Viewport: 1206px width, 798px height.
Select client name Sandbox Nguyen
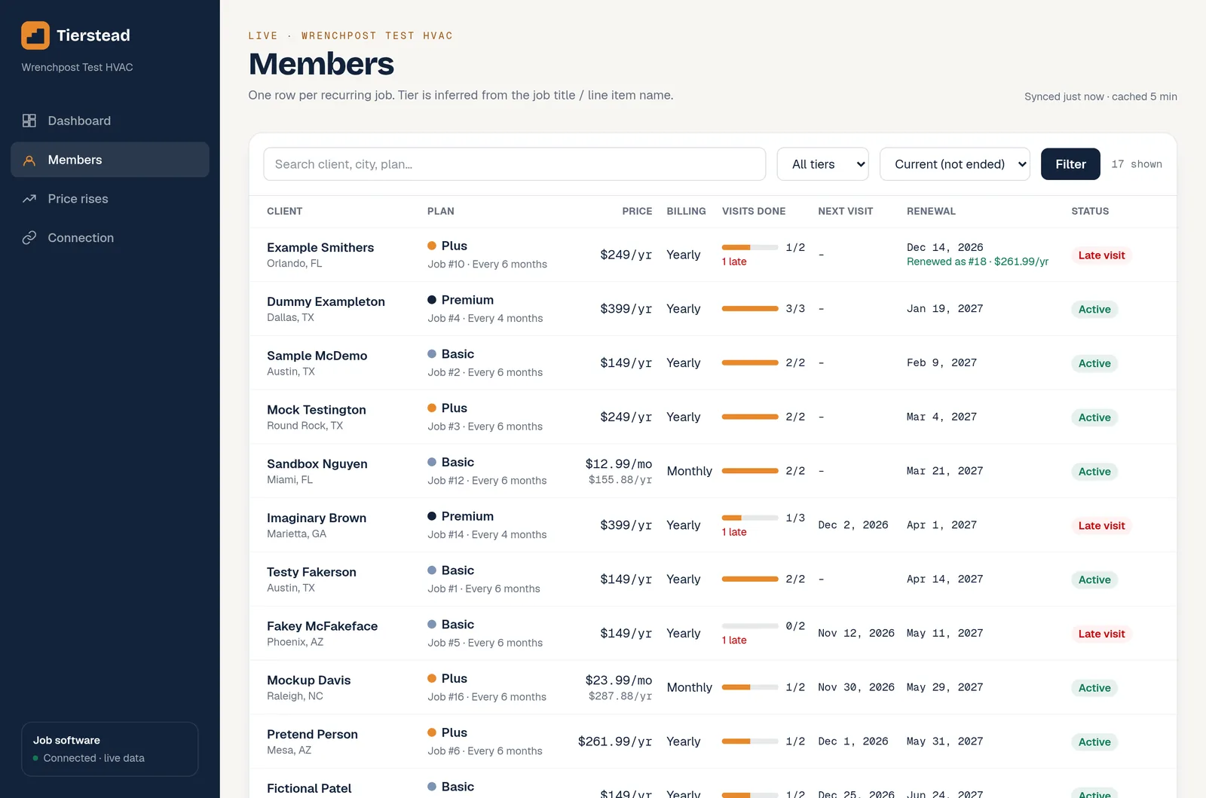[x=317, y=464]
